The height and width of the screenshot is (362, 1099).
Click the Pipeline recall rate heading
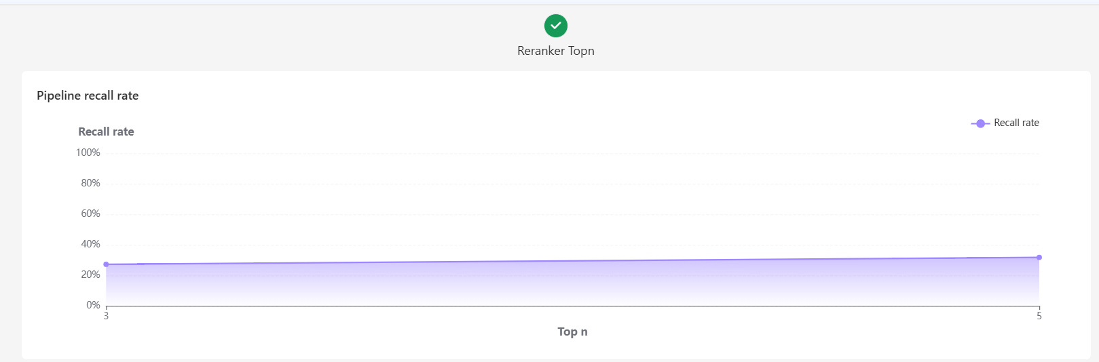[x=88, y=96]
